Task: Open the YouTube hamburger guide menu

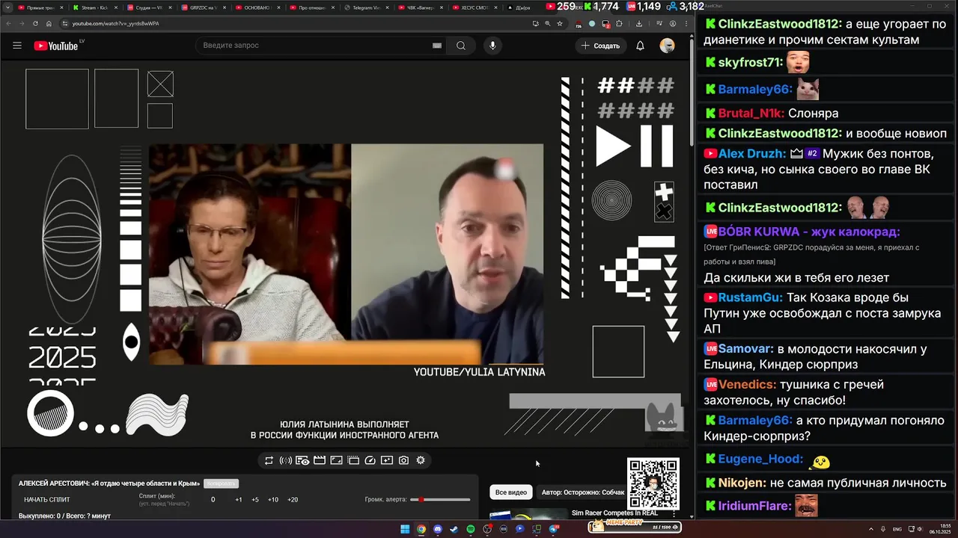Action: (x=17, y=46)
